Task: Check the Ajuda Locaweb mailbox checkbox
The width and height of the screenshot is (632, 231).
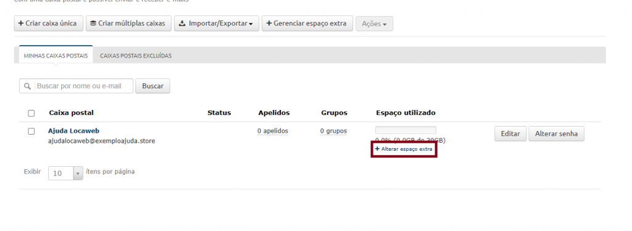Action: coord(31,132)
